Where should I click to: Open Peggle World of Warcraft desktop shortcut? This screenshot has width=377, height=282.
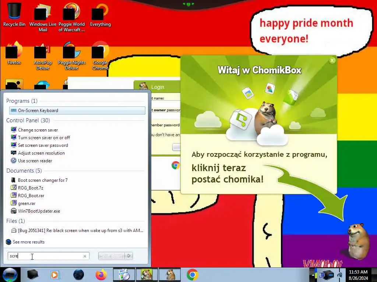71,17
